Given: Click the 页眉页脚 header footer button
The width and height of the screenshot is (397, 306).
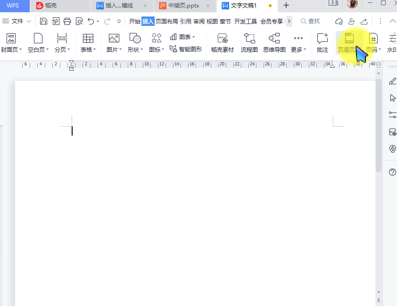Looking at the screenshot, I should point(349,43).
